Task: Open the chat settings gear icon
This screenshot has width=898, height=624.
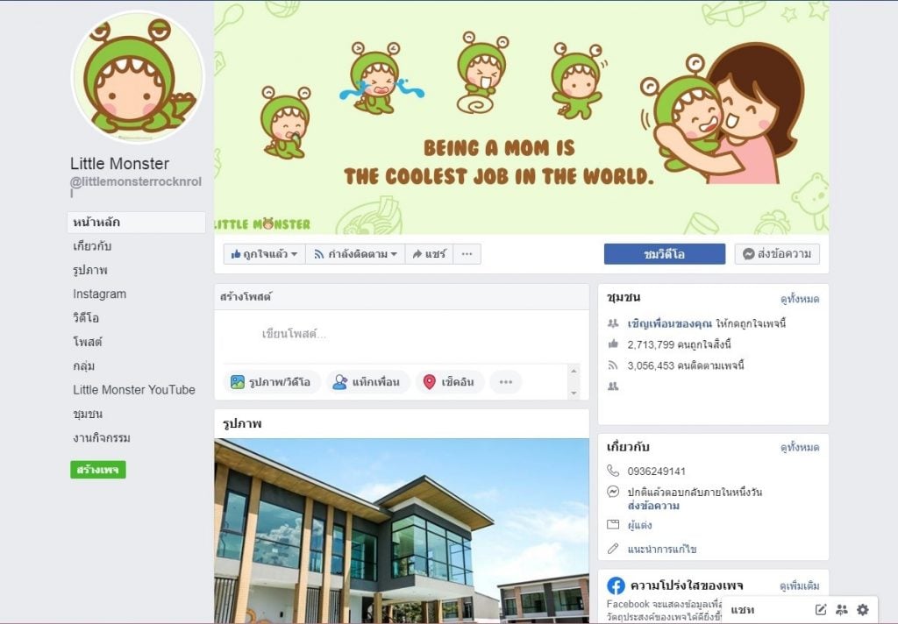Action: click(863, 609)
